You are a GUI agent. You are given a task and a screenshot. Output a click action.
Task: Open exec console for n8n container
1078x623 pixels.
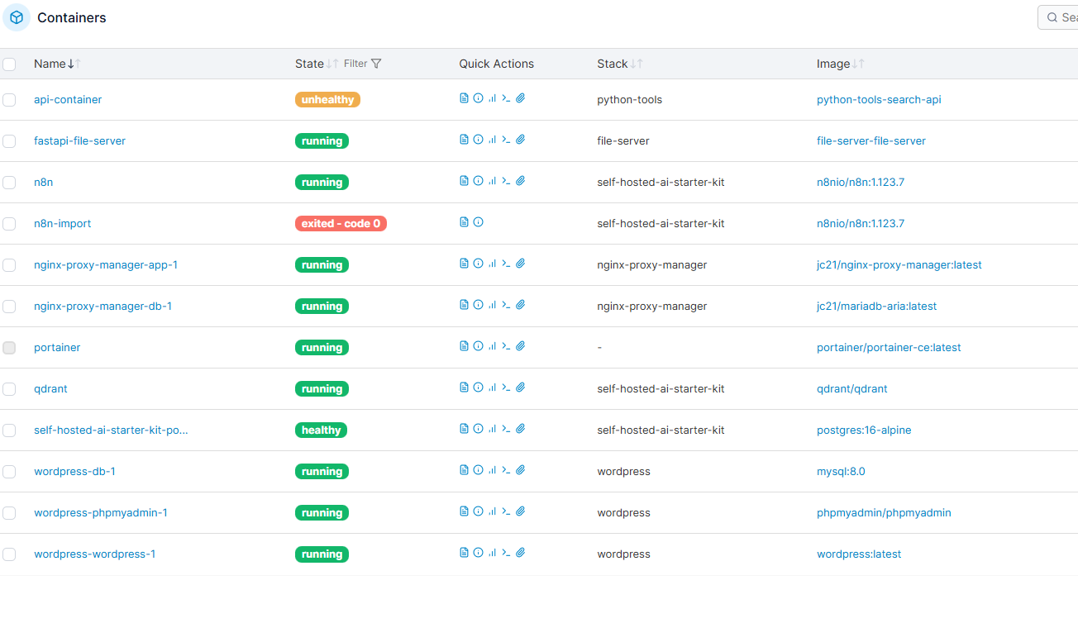pos(506,181)
